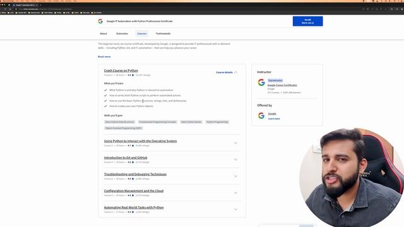Open Configuration Management and the Cloud link

pos(134,190)
